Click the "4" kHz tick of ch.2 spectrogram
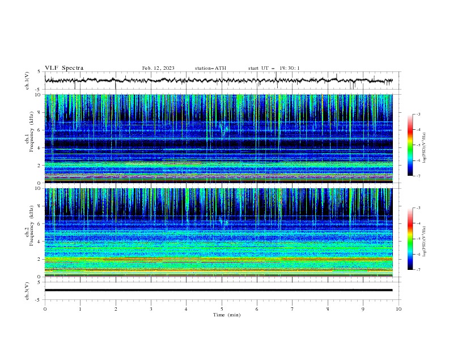The image size is (449, 347). click(x=40, y=242)
